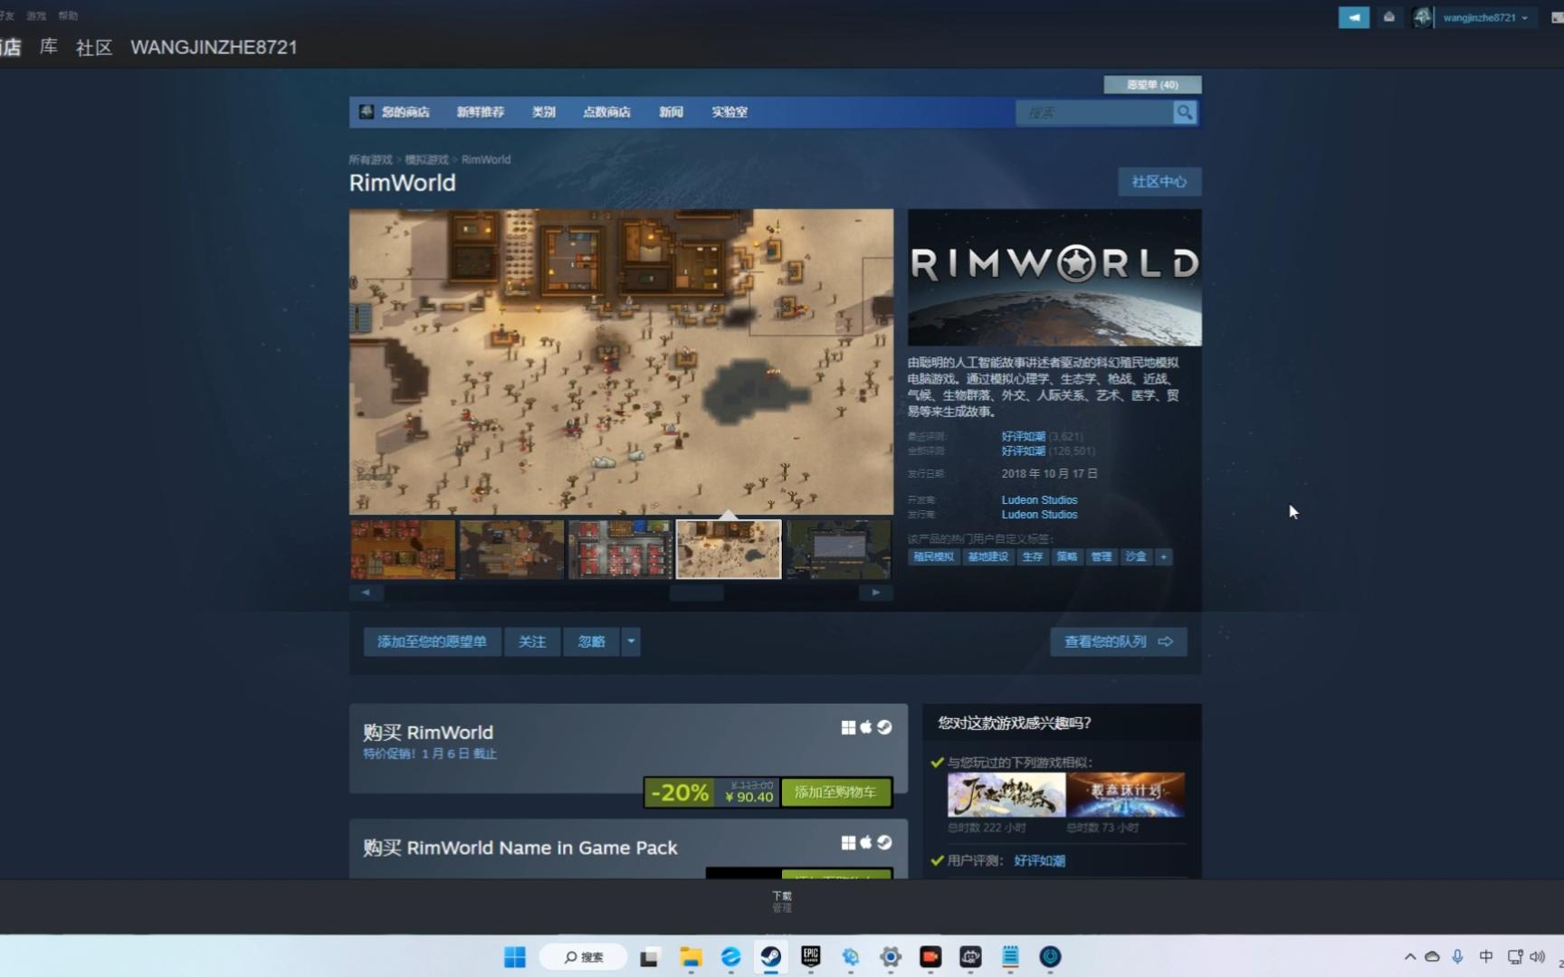
Task: Click the OneDrive cloud tray icon
Action: [x=1432, y=957]
